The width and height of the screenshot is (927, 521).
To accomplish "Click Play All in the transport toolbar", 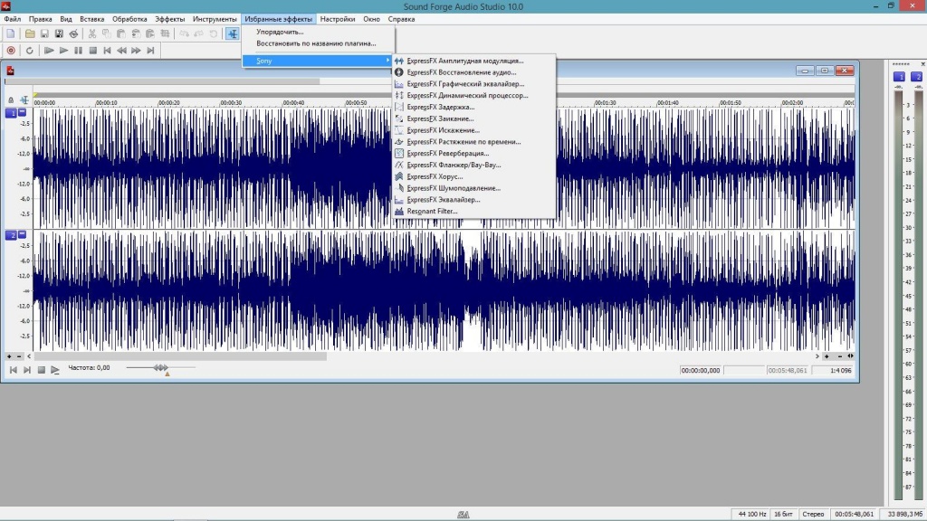I will click(49, 51).
